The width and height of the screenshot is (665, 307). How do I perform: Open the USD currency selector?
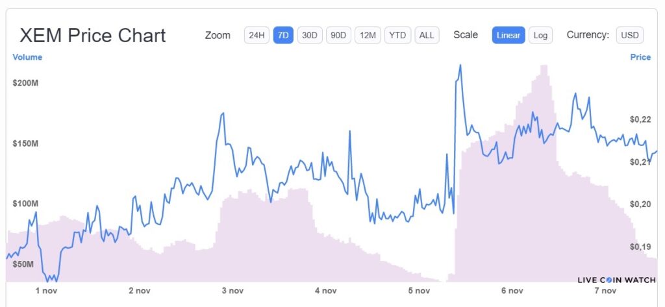(629, 35)
